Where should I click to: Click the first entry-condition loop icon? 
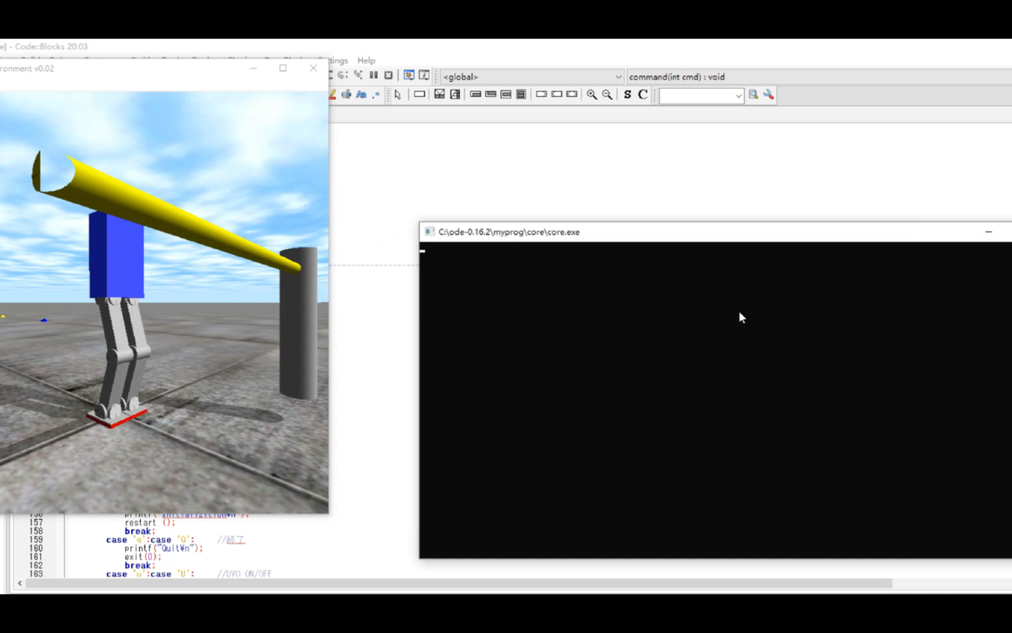[x=476, y=94]
